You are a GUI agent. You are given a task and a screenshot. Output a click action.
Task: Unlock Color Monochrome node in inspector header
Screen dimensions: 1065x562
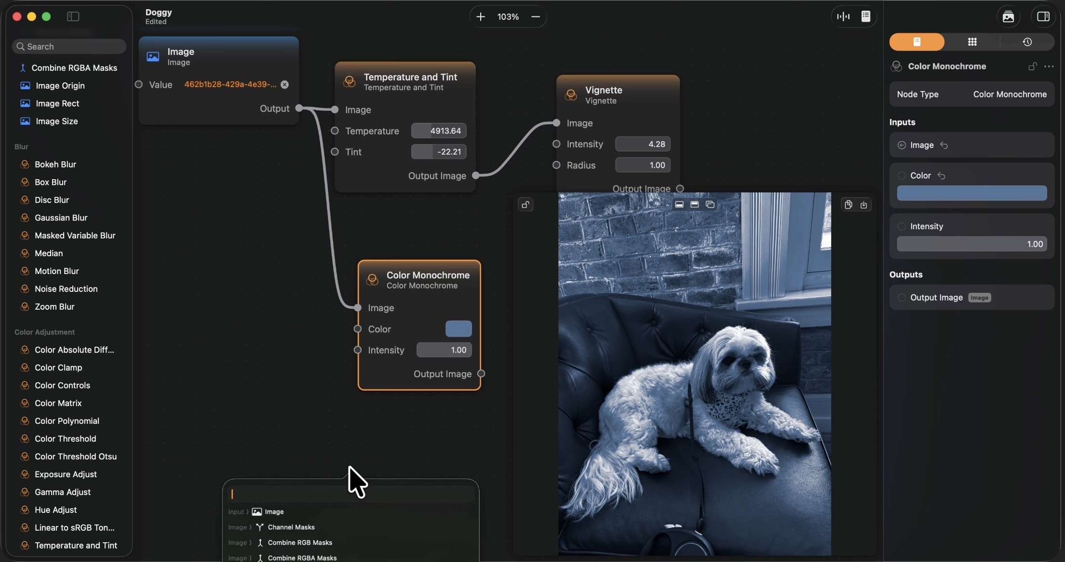[1032, 66]
